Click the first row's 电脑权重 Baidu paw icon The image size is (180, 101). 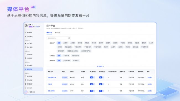91,77
